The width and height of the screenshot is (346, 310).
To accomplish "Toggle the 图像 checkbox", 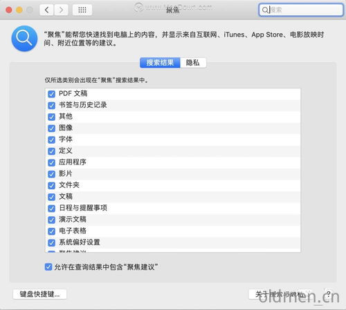I will tap(51, 128).
